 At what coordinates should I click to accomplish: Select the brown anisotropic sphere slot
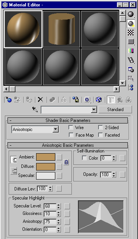coord(23,29)
